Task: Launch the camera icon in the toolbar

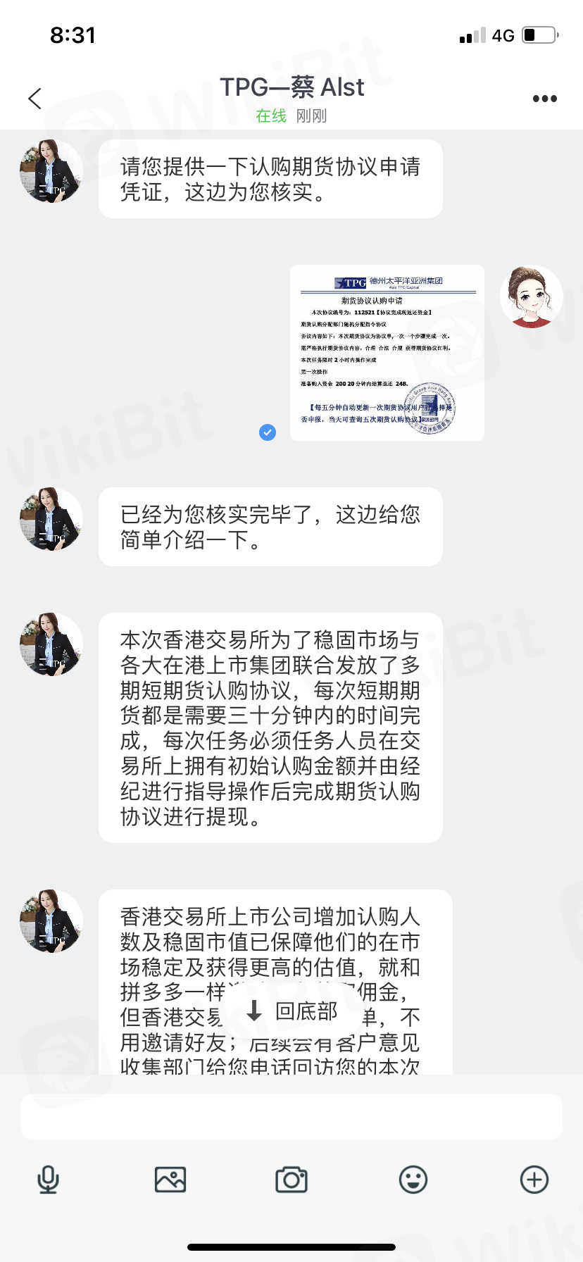Action: click(x=291, y=1180)
